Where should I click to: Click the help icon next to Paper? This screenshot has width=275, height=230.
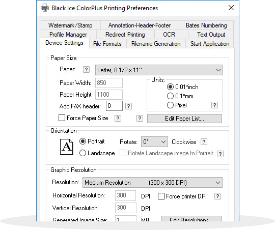pos(86,70)
